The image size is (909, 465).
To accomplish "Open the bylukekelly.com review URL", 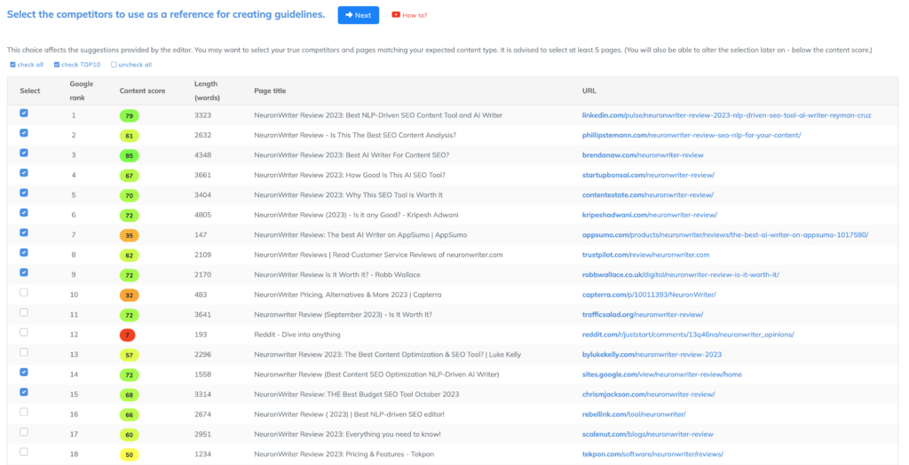I will (652, 354).
